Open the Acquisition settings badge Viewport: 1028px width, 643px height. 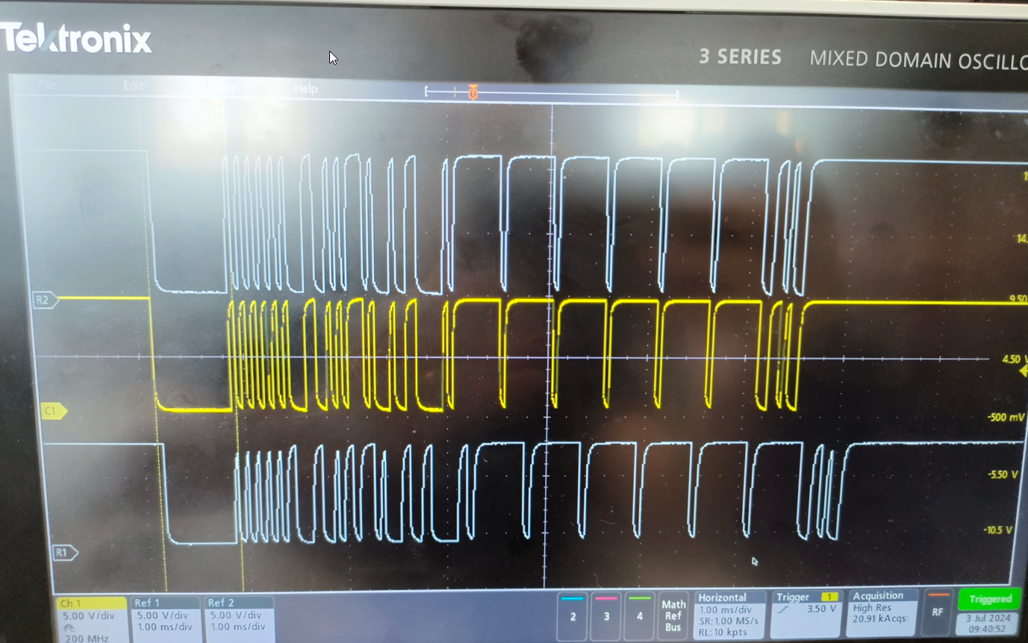click(x=882, y=613)
